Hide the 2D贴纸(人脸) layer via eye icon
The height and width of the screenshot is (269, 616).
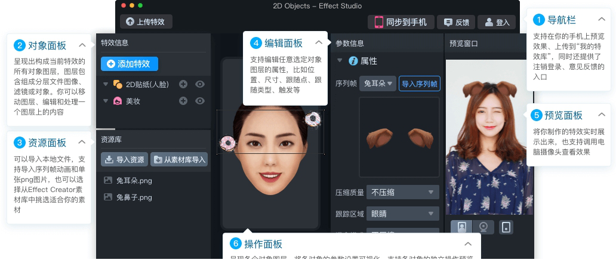200,84
